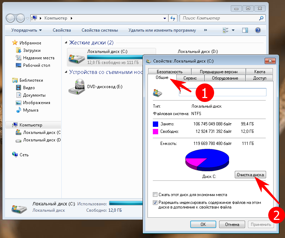Switch to the Оборудование tab
The width and height of the screenshot is (285, 238).
point(225,78)
